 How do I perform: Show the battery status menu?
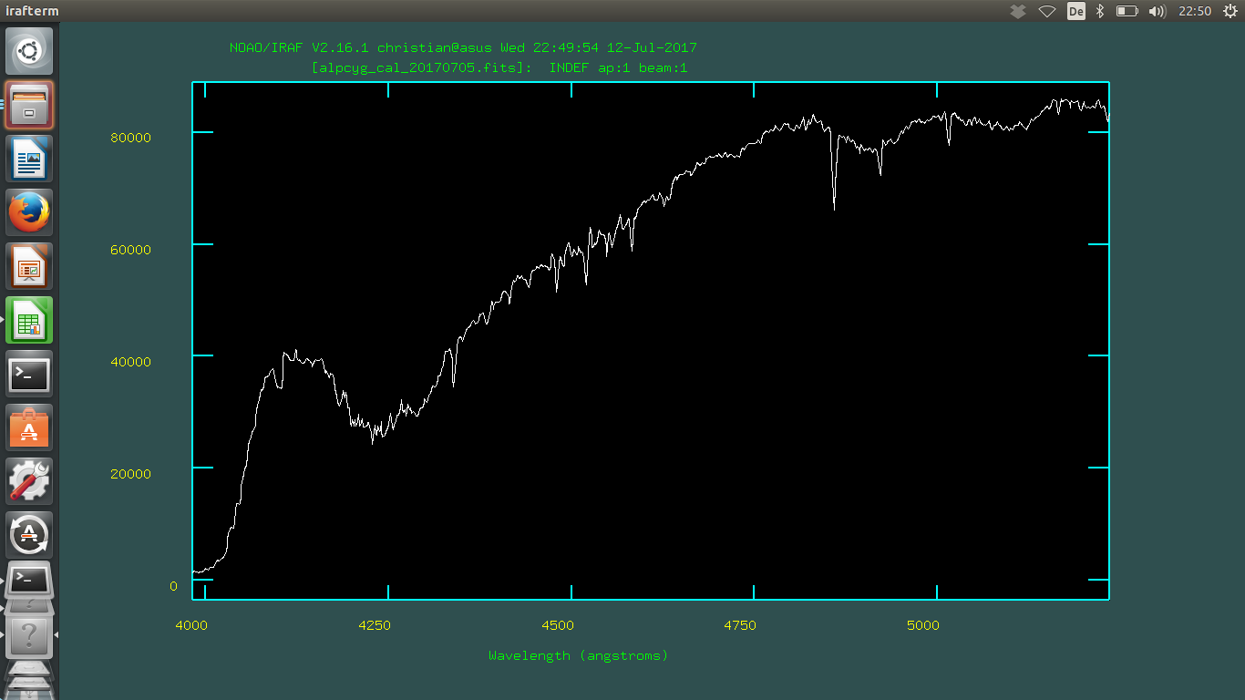[x=1127, y=11]
